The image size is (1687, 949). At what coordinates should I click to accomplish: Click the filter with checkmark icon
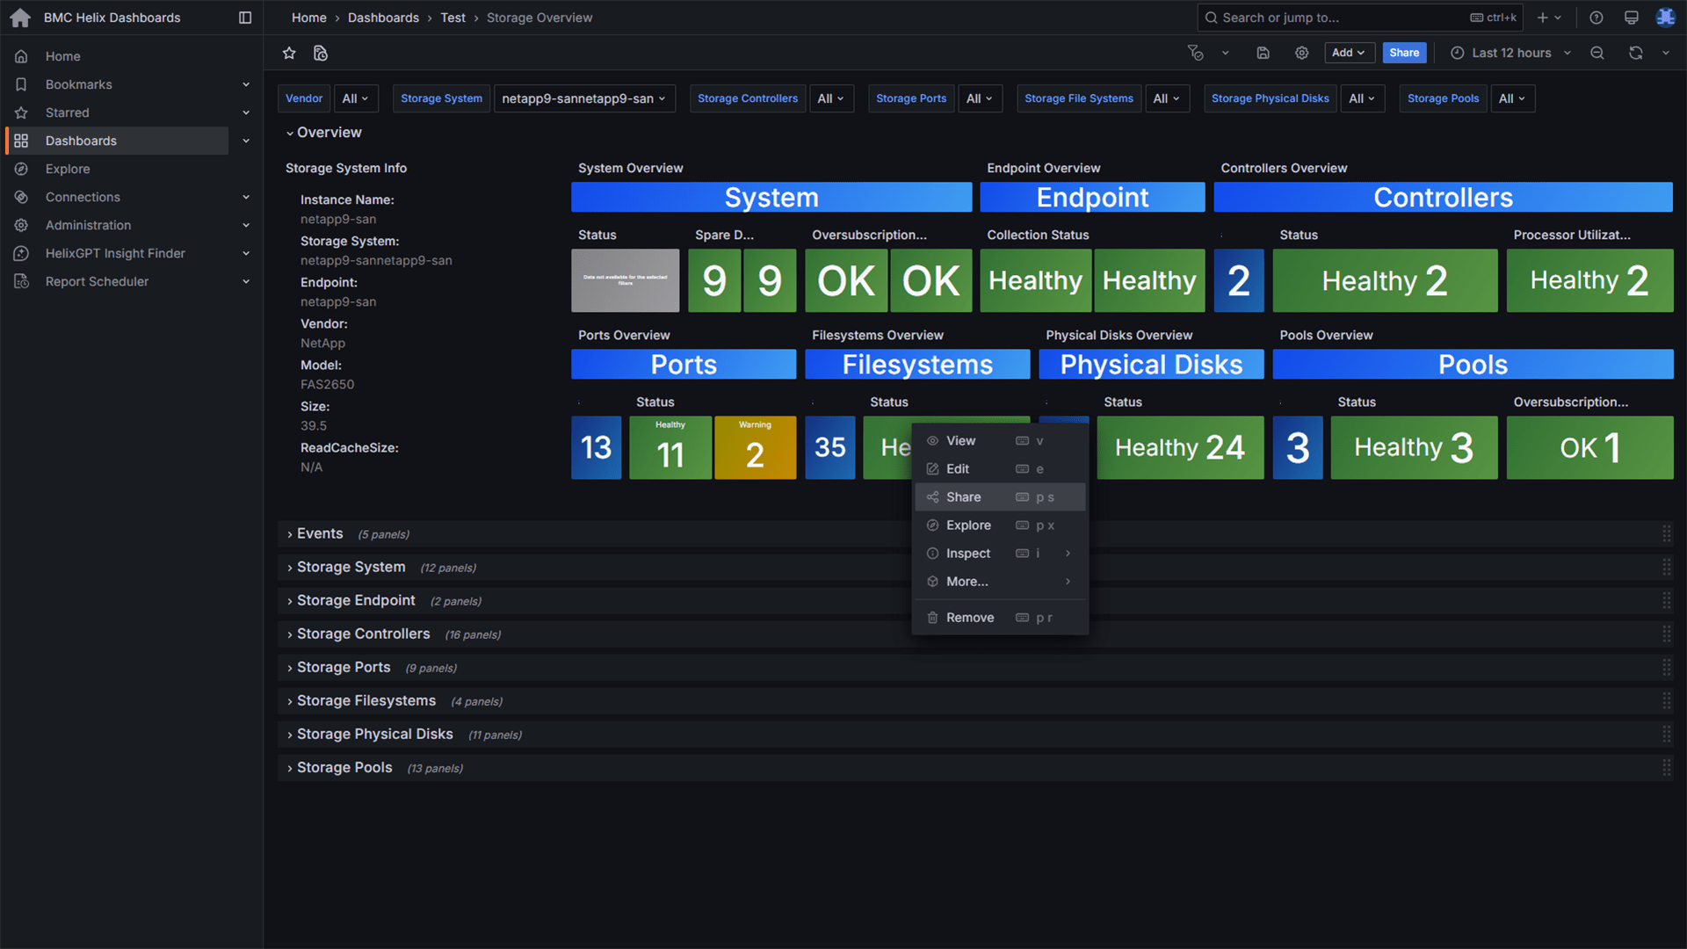[1195, 54]
